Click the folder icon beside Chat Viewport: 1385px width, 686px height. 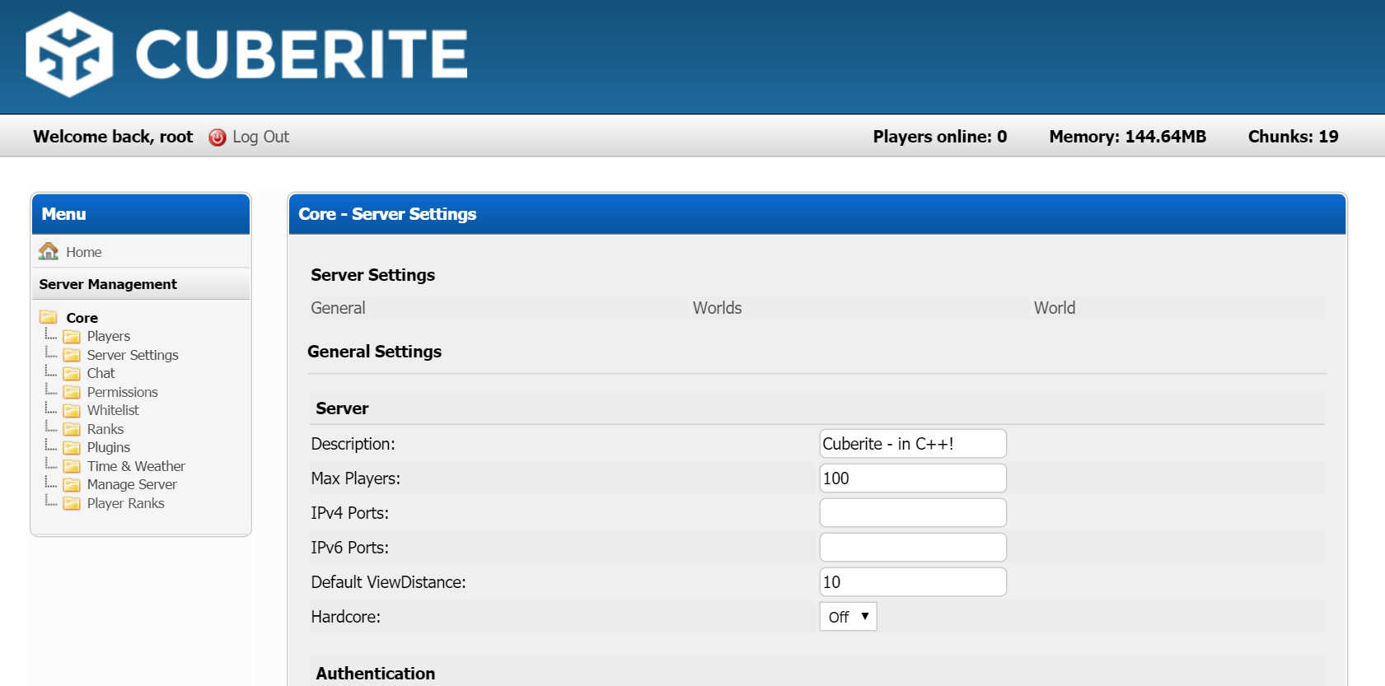(72, 373)
